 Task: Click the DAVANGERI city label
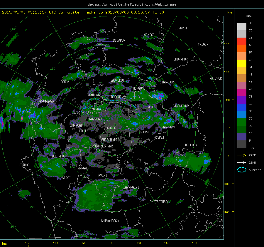coord(131,187)
